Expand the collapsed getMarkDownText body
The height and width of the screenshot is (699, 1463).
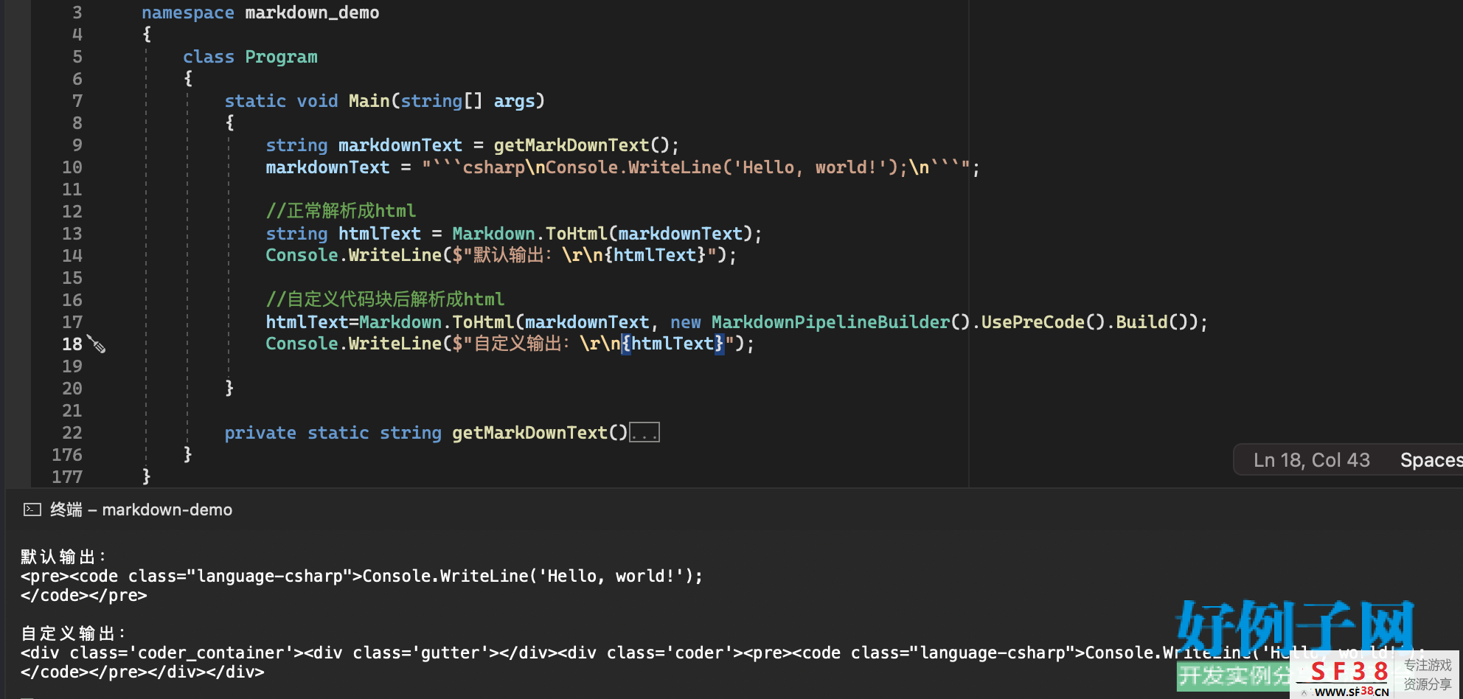point(644,433)
